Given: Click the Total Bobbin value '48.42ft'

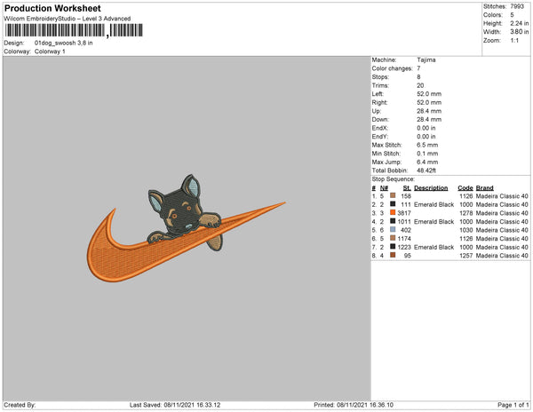Looking at the screenshot, I should point(426,170).
